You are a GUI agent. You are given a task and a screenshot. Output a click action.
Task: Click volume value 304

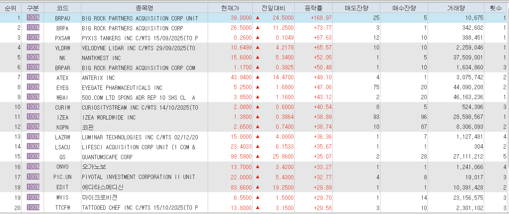478,147
